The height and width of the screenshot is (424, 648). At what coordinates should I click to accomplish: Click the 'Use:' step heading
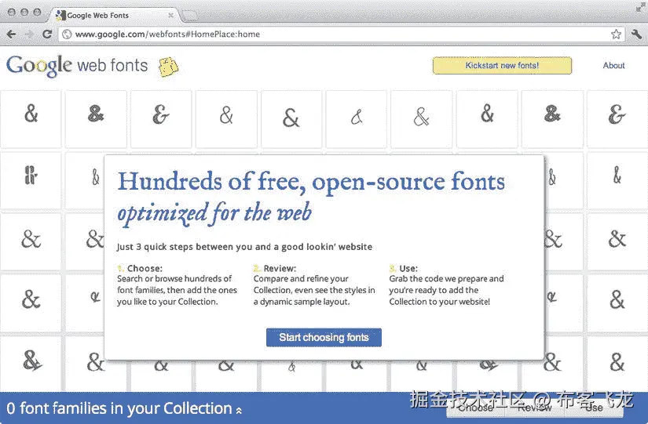click(408, 268)
